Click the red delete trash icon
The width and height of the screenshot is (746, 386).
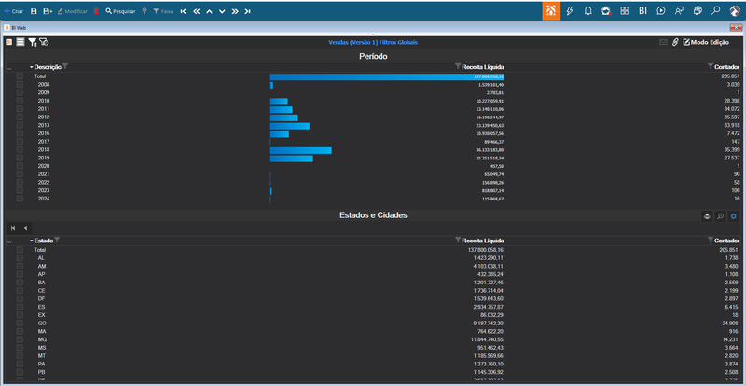[96, 11]
